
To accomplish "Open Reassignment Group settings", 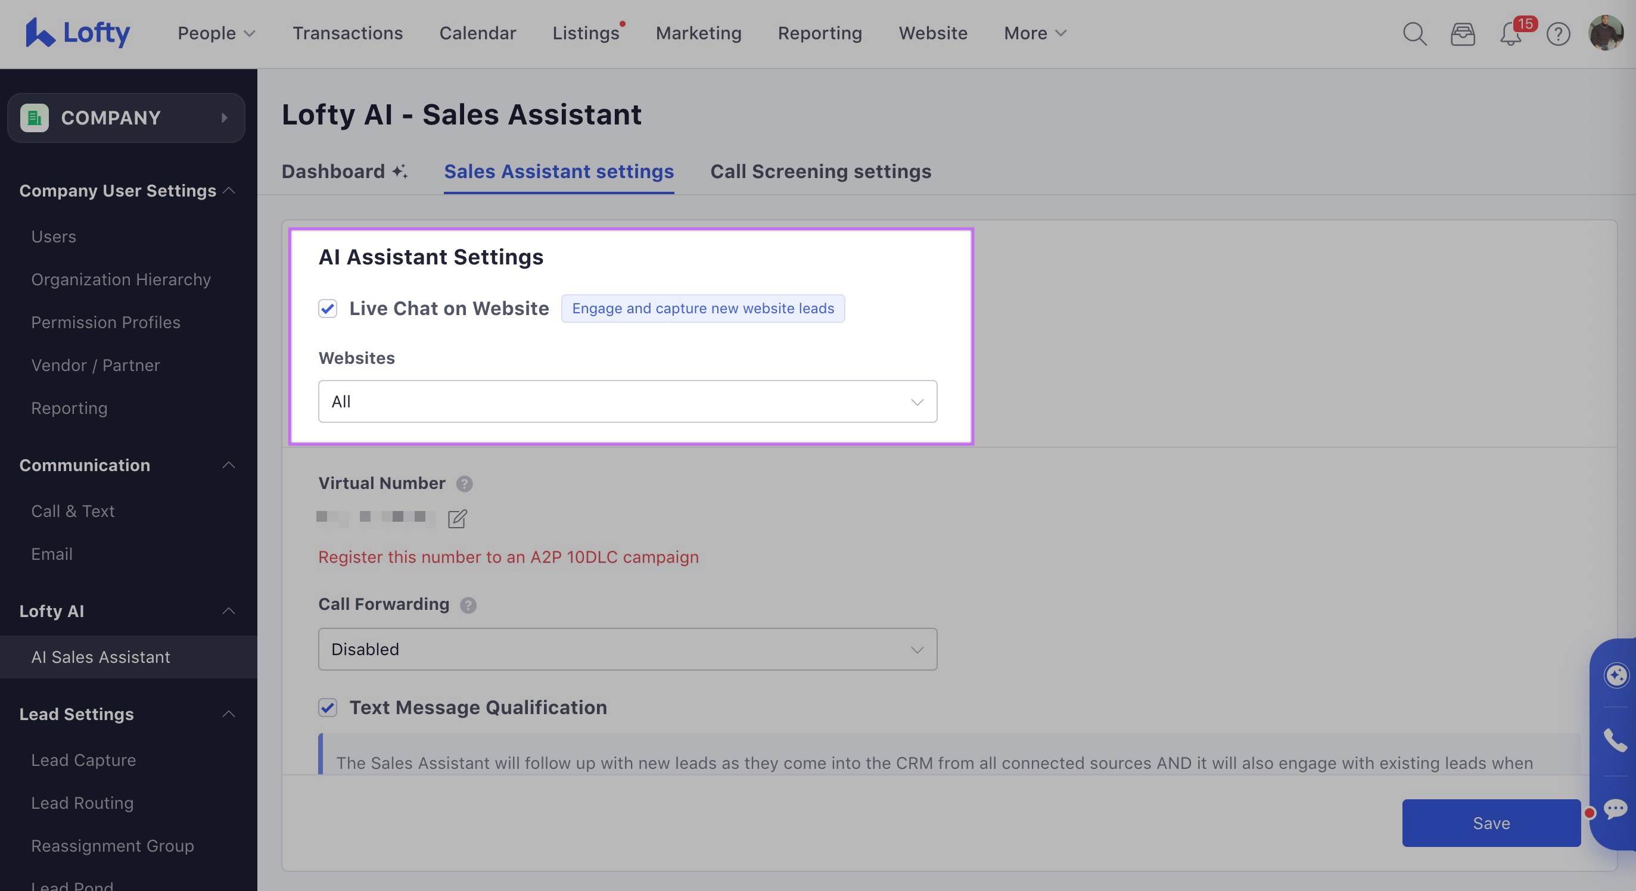I will pos(113,845).
